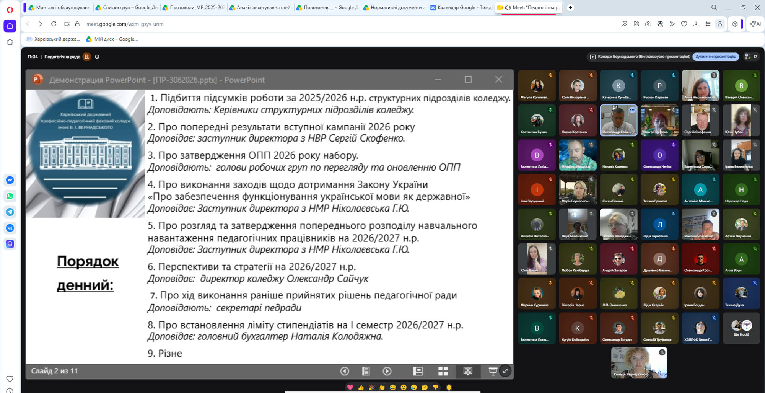Expand the Ще 8 осіб participants tile
Screen dimensions: 765x393
point(741,328)
